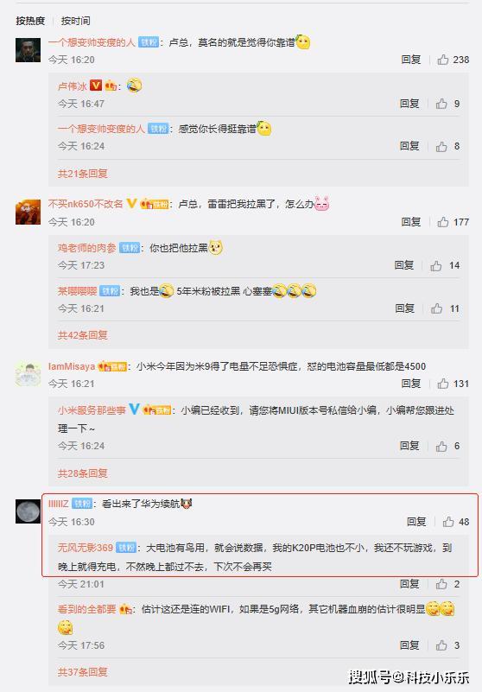Click thumbs-up on IIIIIZ's comment with 48 likes
482x692 pixels.
448,522
